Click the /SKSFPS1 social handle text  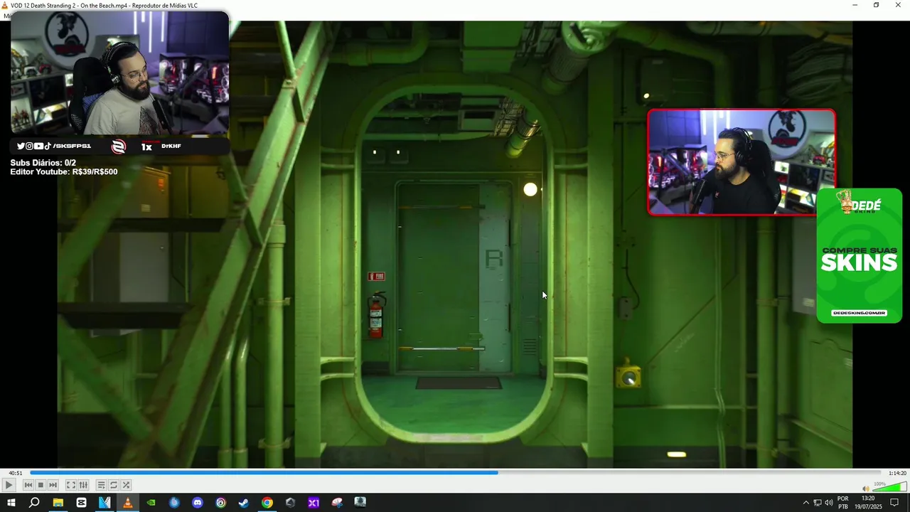click(72, 146)
